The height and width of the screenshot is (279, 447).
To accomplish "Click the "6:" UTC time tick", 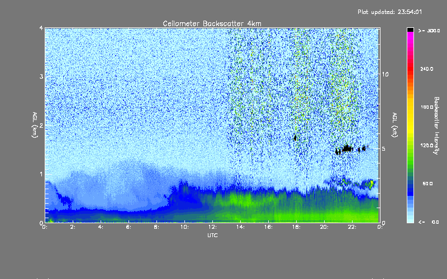I will (129, 227).
